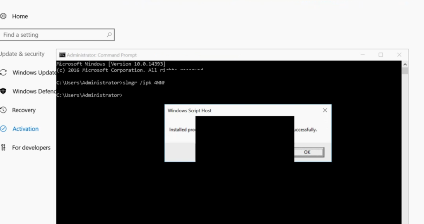Select the Activation text label in sidebar

[25, 129]
